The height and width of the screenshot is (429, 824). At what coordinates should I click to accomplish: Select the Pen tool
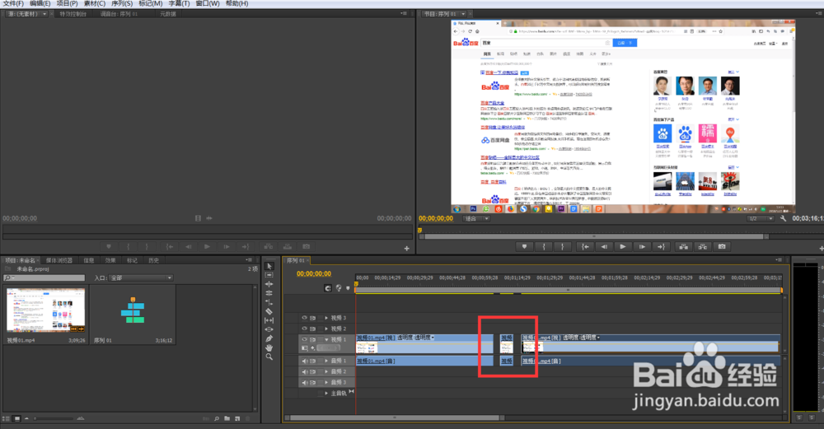tap(269, 338)
